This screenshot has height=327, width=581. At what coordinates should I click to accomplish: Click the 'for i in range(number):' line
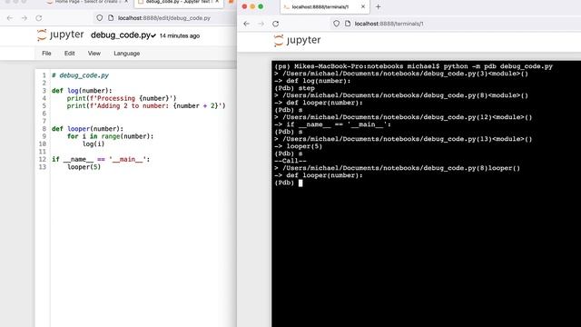[x=110, y=136]
